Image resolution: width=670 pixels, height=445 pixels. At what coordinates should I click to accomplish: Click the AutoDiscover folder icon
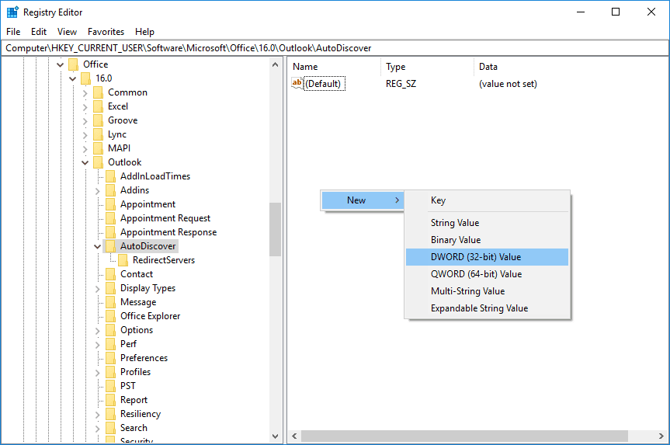coord(110,246)
